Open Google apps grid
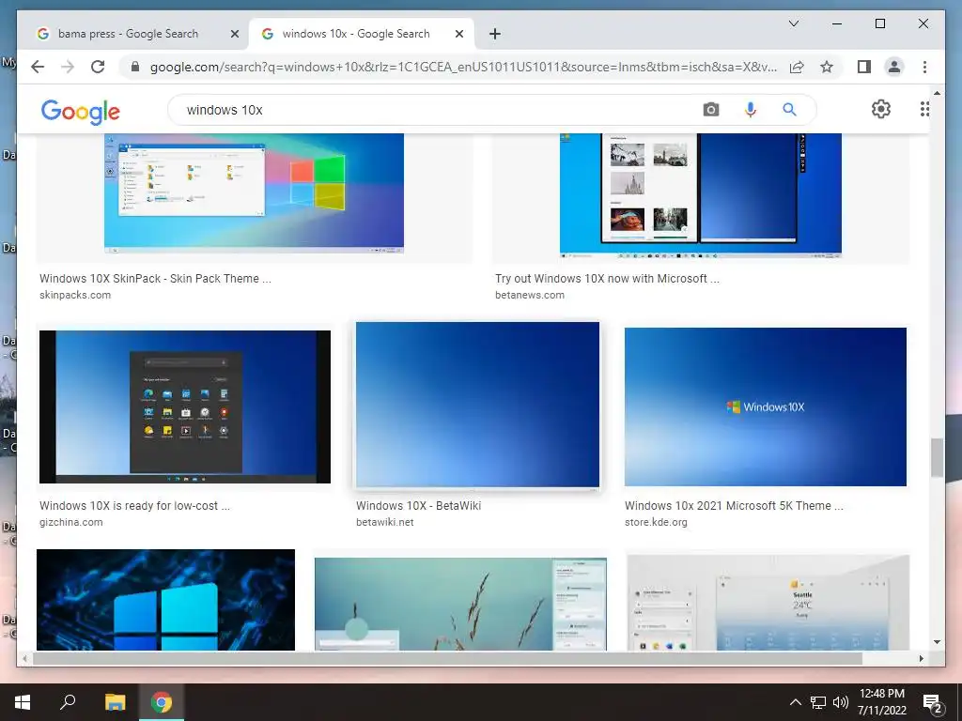The image size is (962, 721). tap(924, 109)
